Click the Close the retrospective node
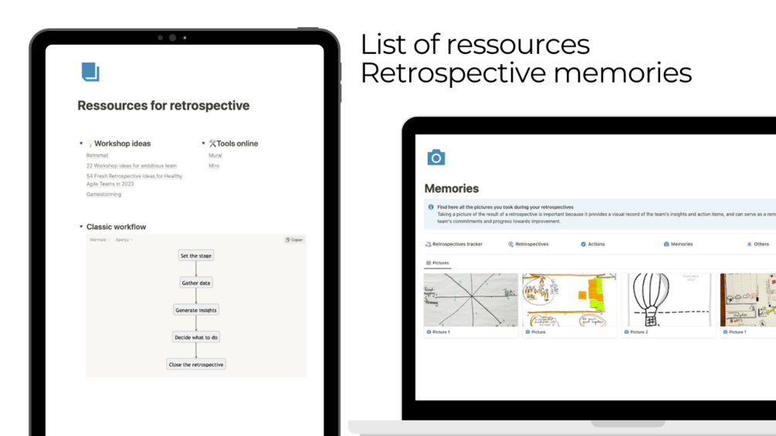776x436 pixels. coord(196,364)
